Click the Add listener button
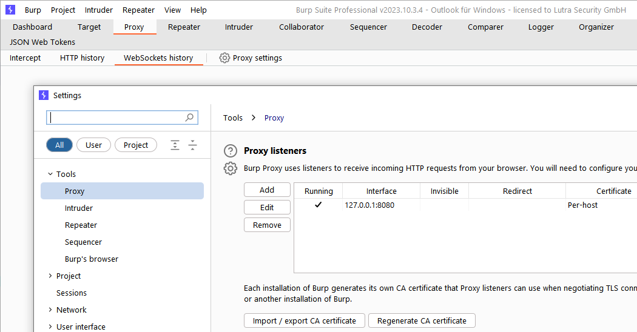 coord(267,190)
